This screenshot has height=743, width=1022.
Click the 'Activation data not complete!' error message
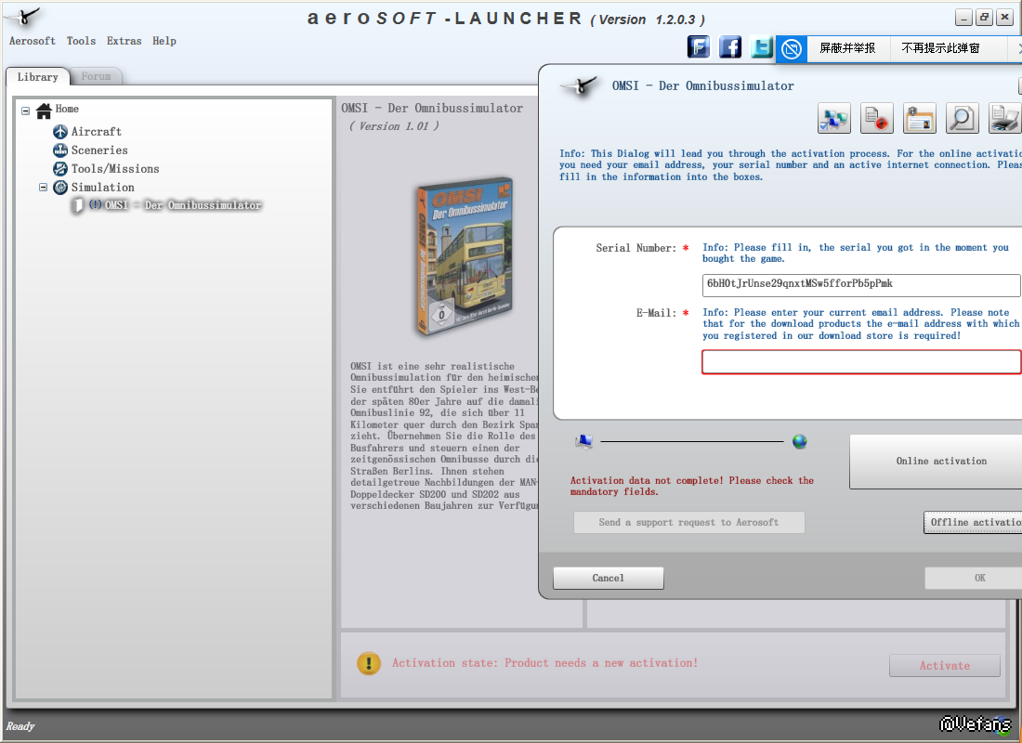pos(691,486)
